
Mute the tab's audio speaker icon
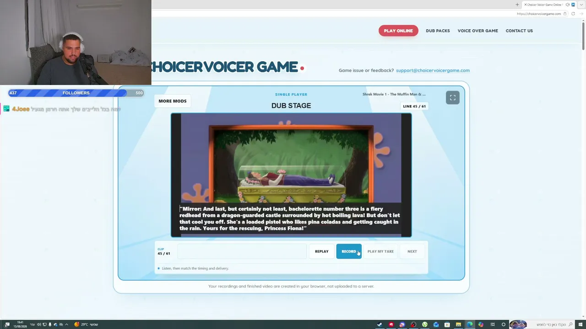pos(567,5)
